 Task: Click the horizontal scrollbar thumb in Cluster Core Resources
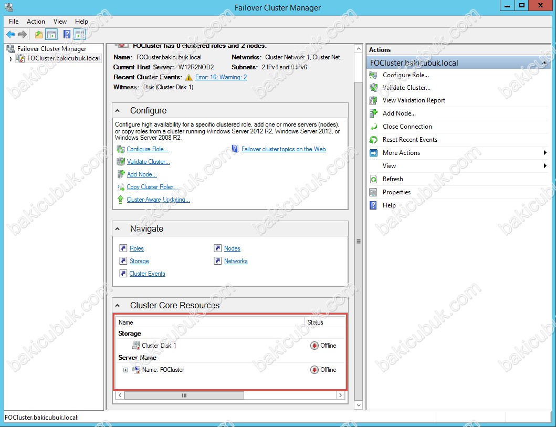click(x=184, y=395)
